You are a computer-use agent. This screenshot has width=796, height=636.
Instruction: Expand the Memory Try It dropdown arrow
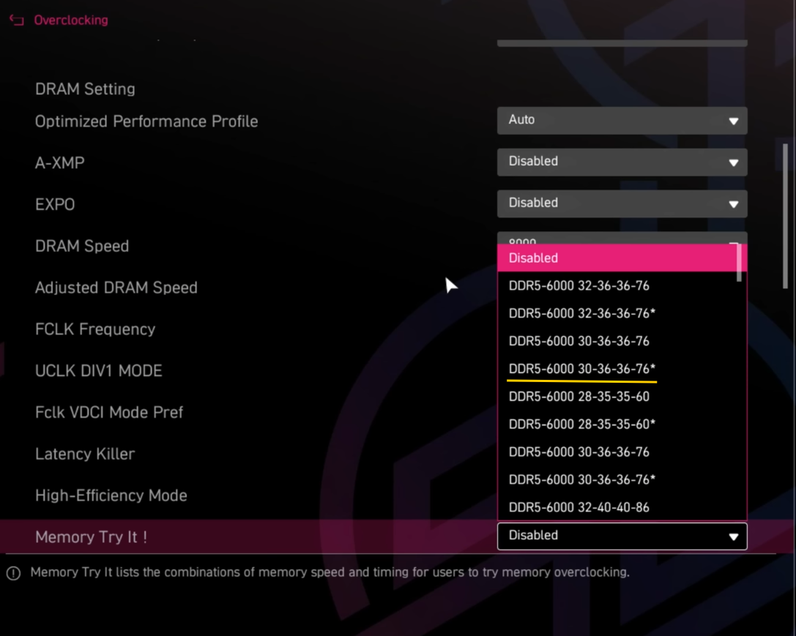click(733, 536)
